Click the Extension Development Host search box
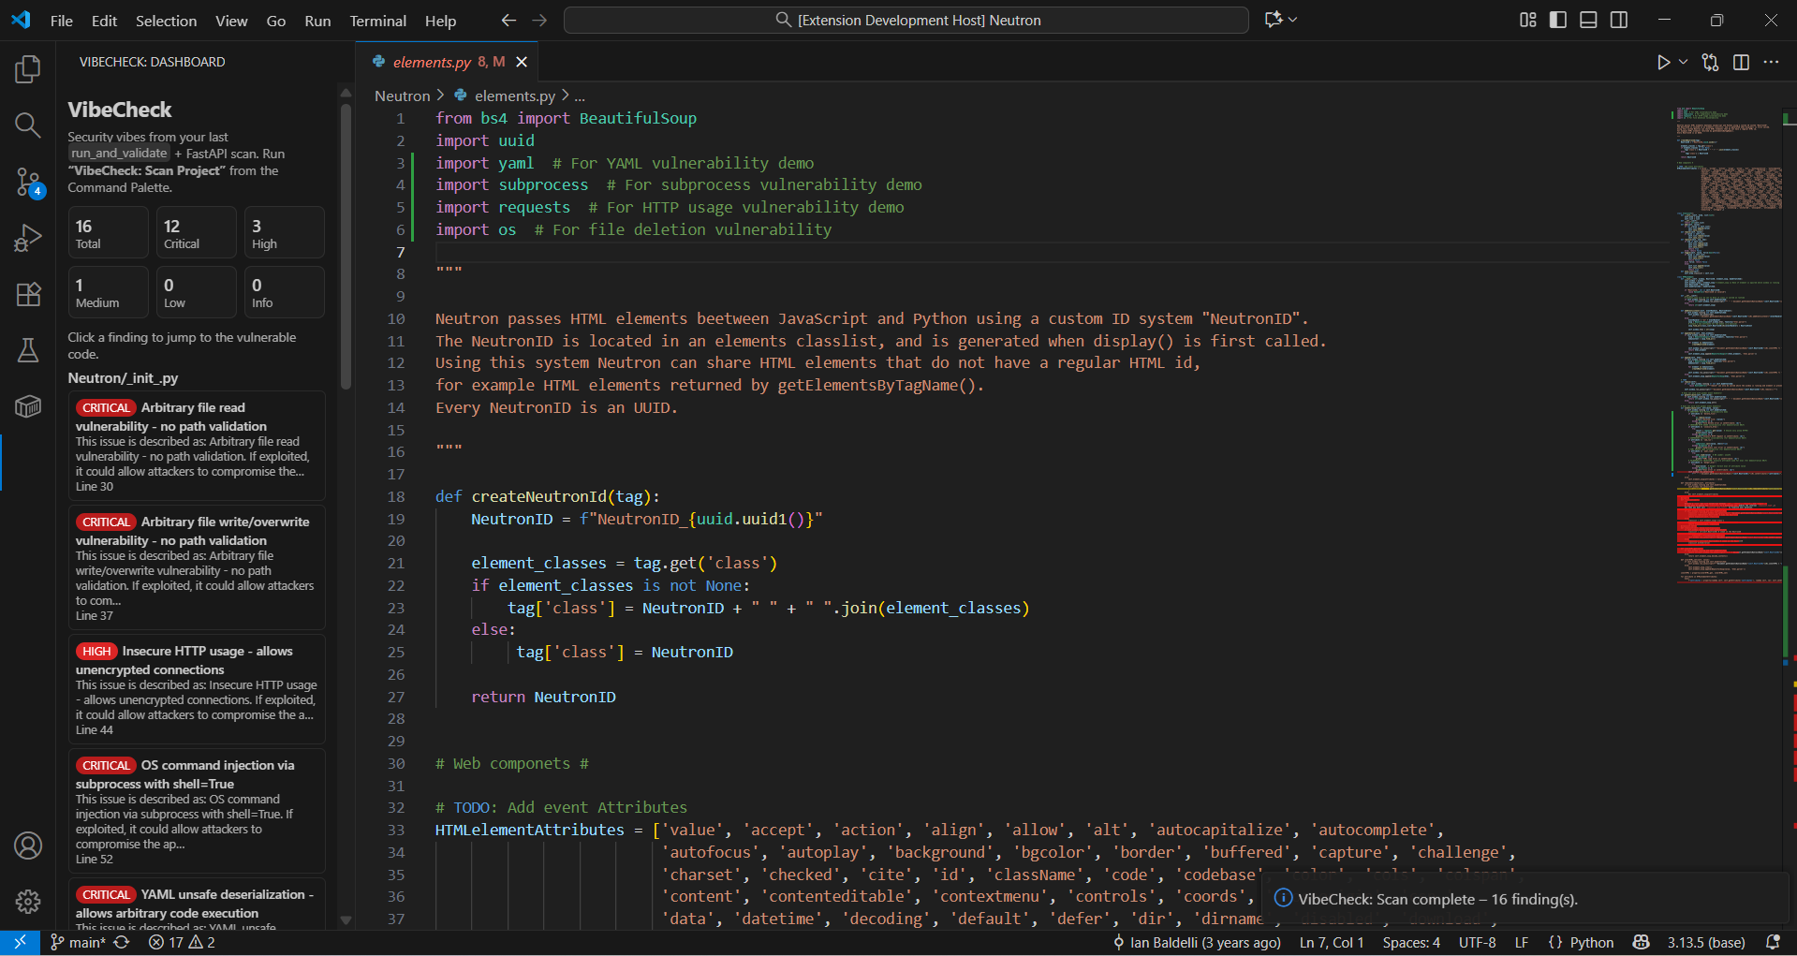The width and height of the screenshot is (1797, 956). (906, 21)
